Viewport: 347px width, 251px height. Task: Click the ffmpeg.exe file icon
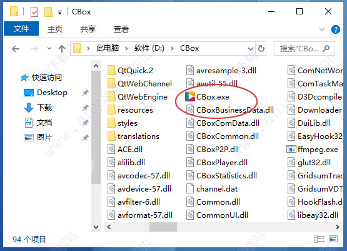[291, 150]
